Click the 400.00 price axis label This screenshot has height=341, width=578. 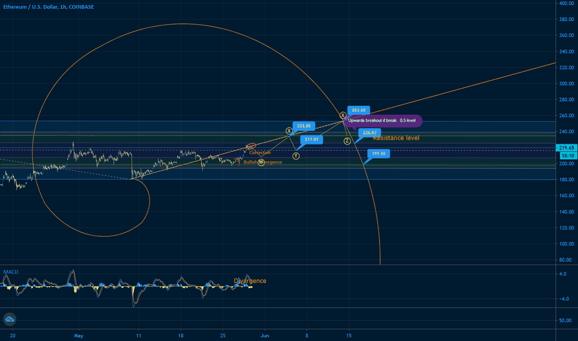coord(567,3)
